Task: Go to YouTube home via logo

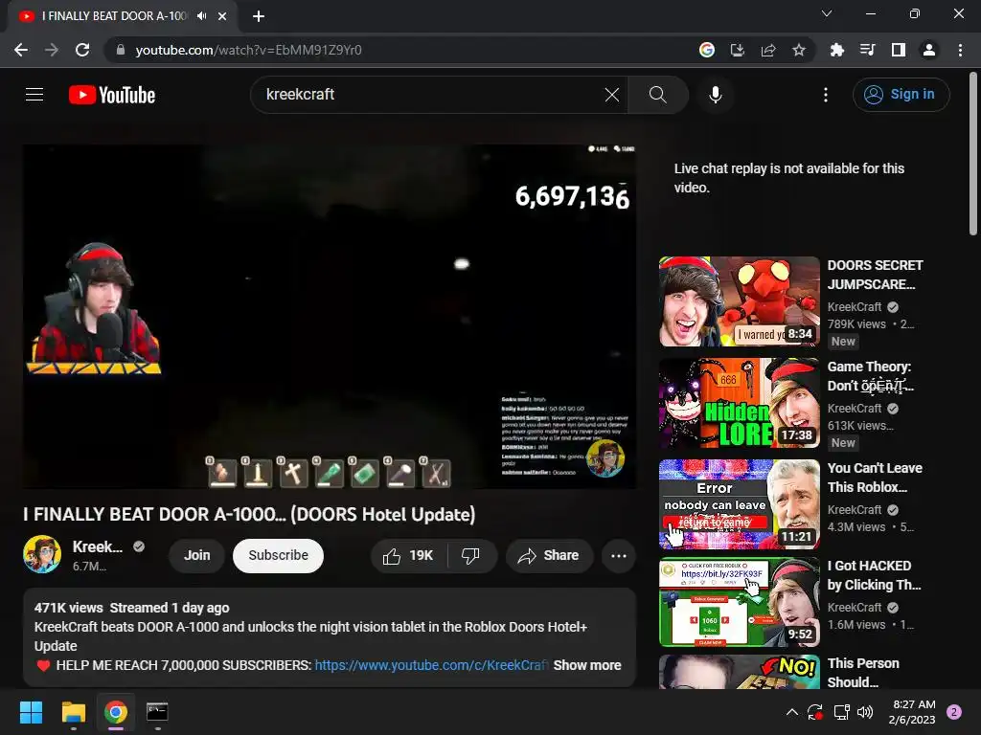Action: click(112, 95)
